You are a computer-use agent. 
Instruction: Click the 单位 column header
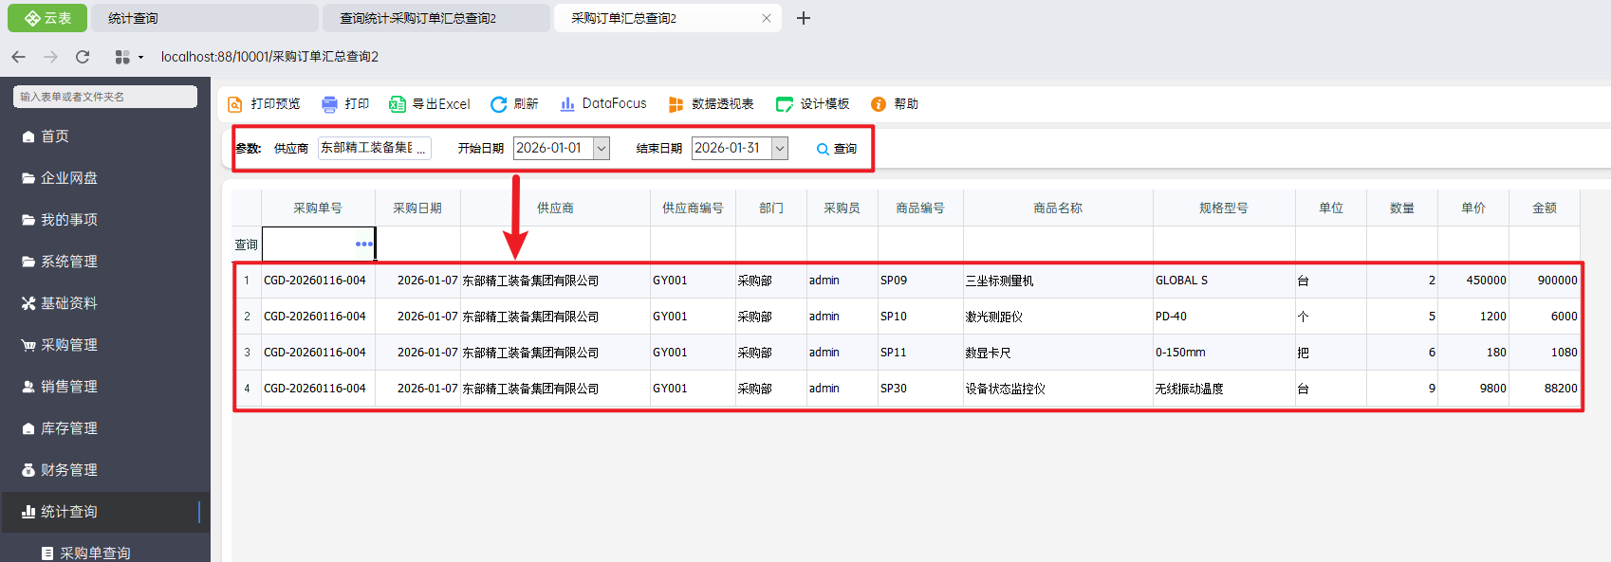click(x=1331, y=208)
